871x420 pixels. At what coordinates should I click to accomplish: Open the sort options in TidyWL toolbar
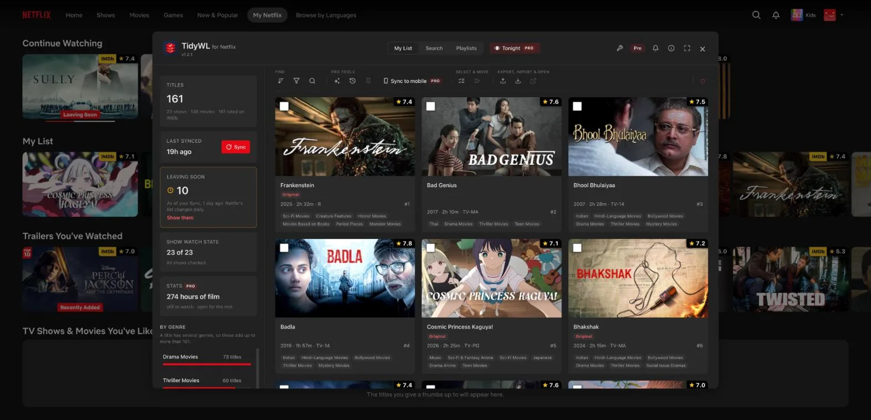tap(281, 81)
